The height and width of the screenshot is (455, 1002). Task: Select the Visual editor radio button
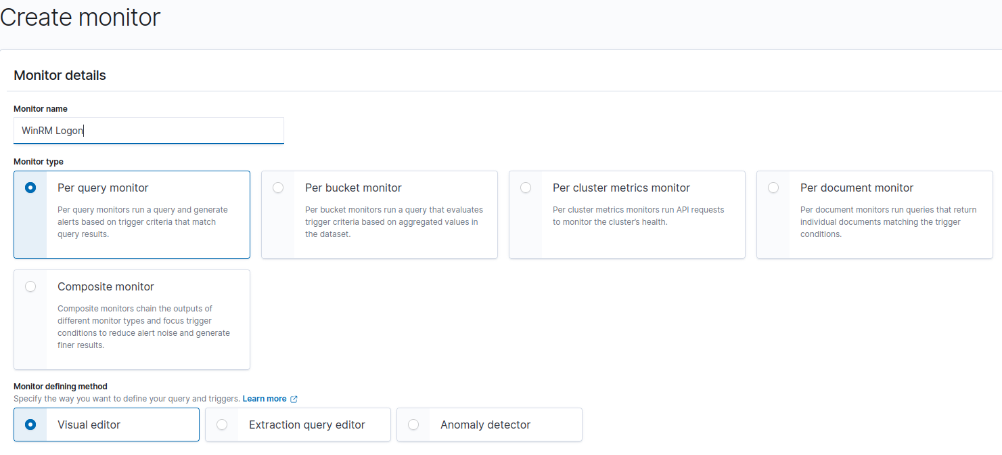[x=30, y=425]
